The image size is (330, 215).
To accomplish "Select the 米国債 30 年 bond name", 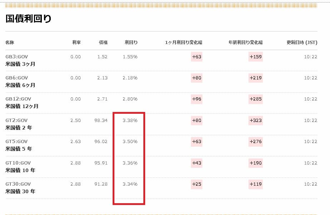I will click(20, 191).
